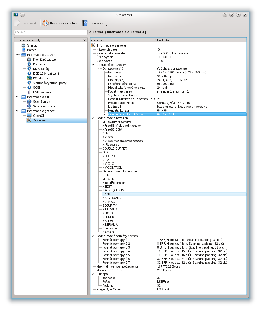
Task: Click the OpenGL monitor icon
Action: click(29, 116)
